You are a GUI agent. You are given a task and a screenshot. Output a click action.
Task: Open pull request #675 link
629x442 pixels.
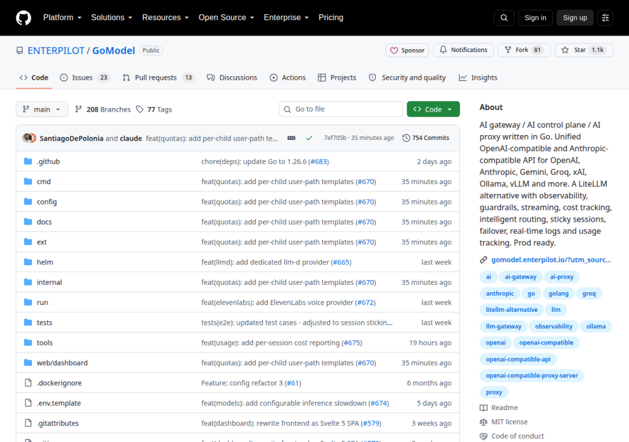pos(352,343)
